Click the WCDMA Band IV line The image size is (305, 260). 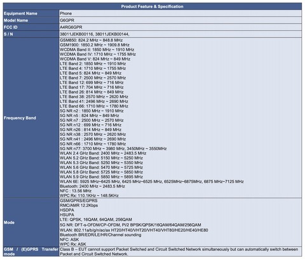[98, 54]
